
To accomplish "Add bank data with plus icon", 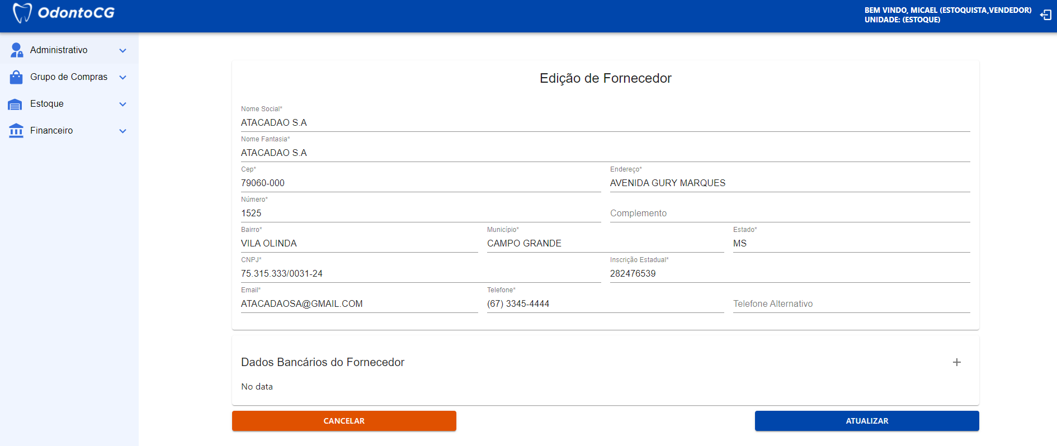I will [x=956, y=362].
